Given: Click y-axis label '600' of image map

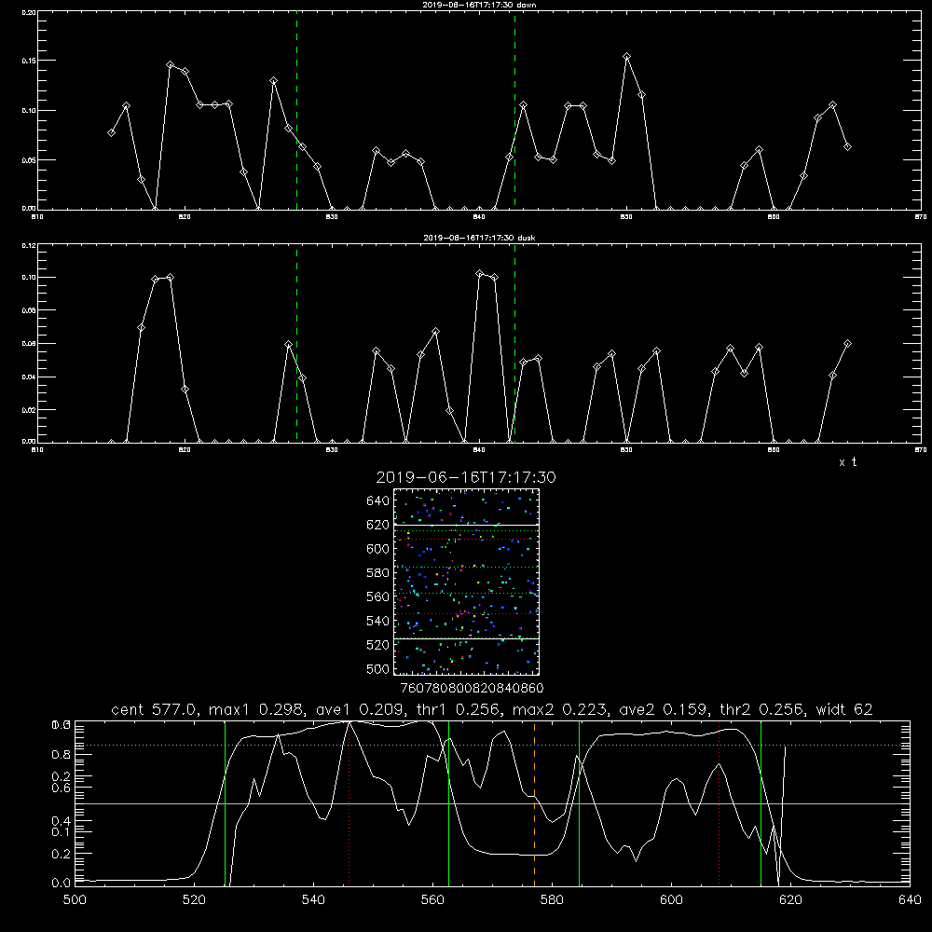Looking at the screenshot, I should (x=378, y=549).
